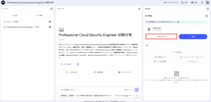
Task: Click the よくある質問 button
Action: [x=161, y=62]
